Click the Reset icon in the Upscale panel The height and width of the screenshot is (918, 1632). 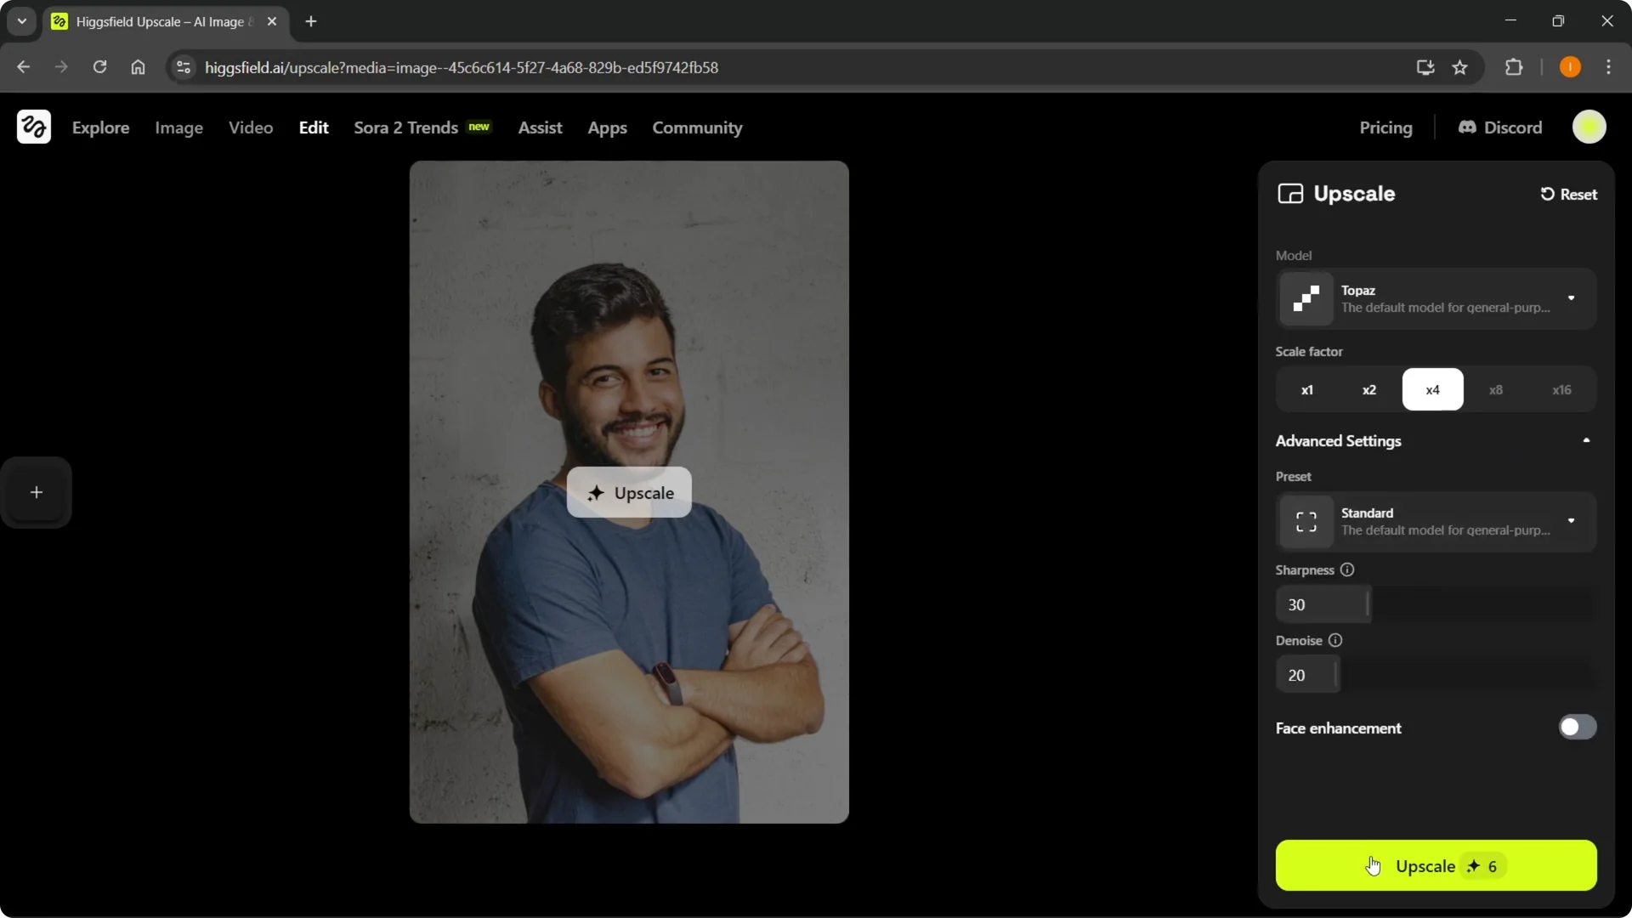1548,194
